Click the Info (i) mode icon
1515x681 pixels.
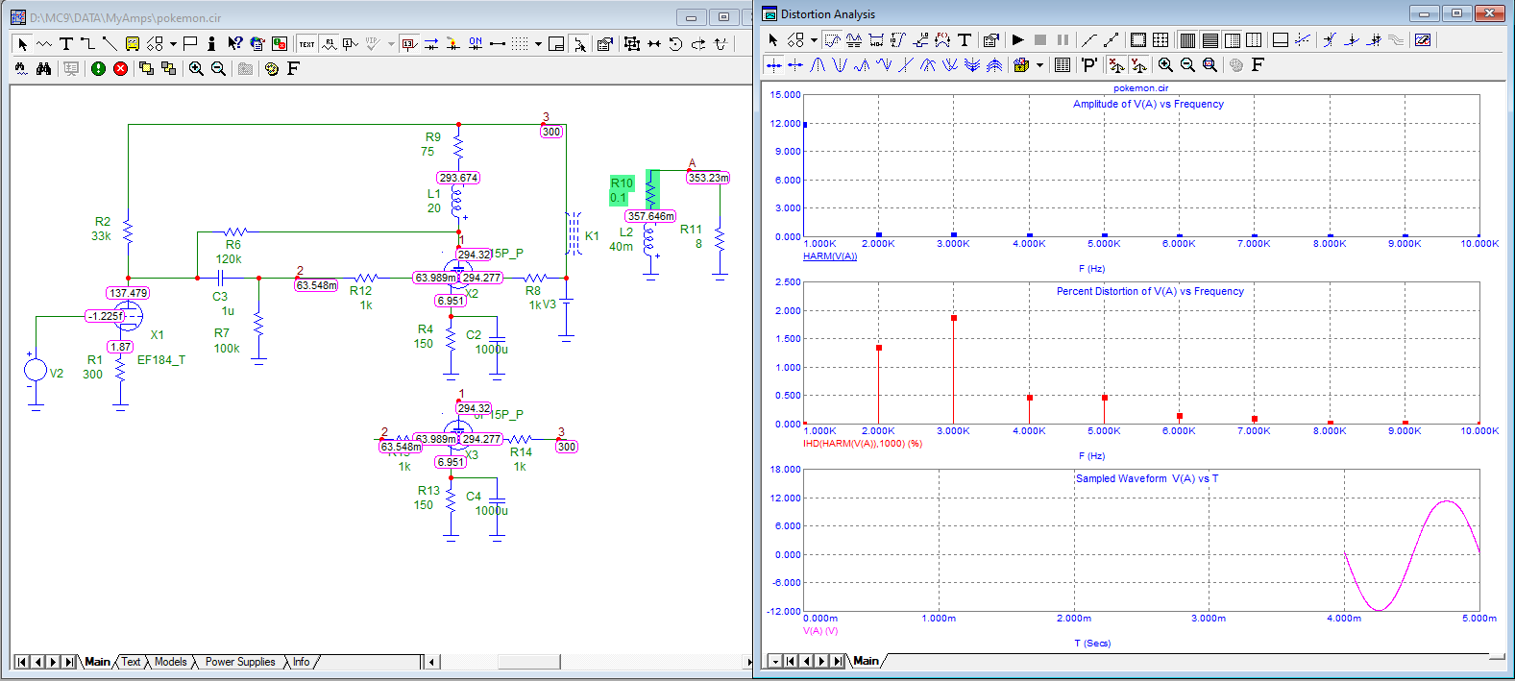[x=211, y=44]
